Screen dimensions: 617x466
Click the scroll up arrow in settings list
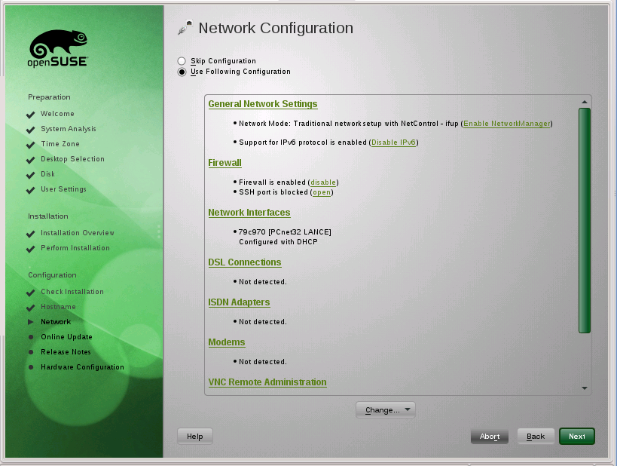point(585,102)
